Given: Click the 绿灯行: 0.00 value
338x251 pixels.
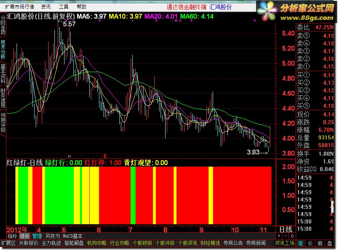Looking at the screenshot, I should (64, 163).
